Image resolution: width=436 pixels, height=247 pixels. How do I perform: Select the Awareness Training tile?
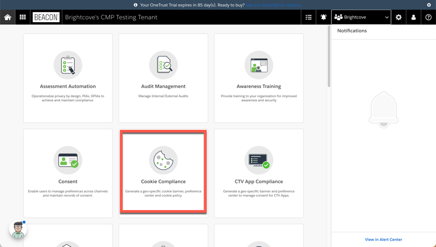(259, 78)
